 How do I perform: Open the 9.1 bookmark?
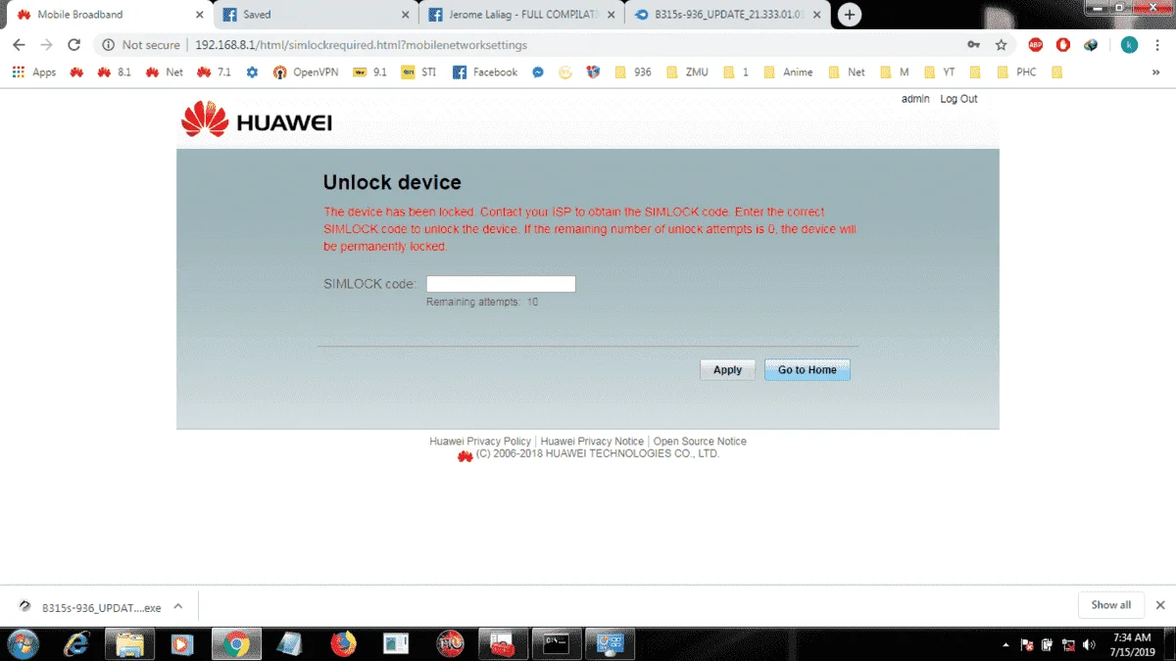point(369,72)
